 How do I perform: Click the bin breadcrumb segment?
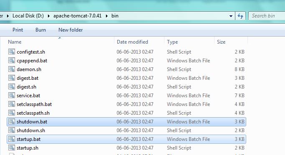[115, 16]
